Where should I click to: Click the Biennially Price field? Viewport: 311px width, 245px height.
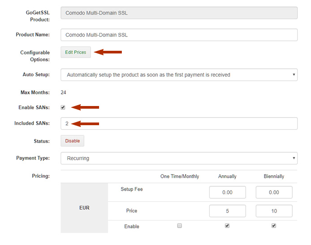point(274,211)
